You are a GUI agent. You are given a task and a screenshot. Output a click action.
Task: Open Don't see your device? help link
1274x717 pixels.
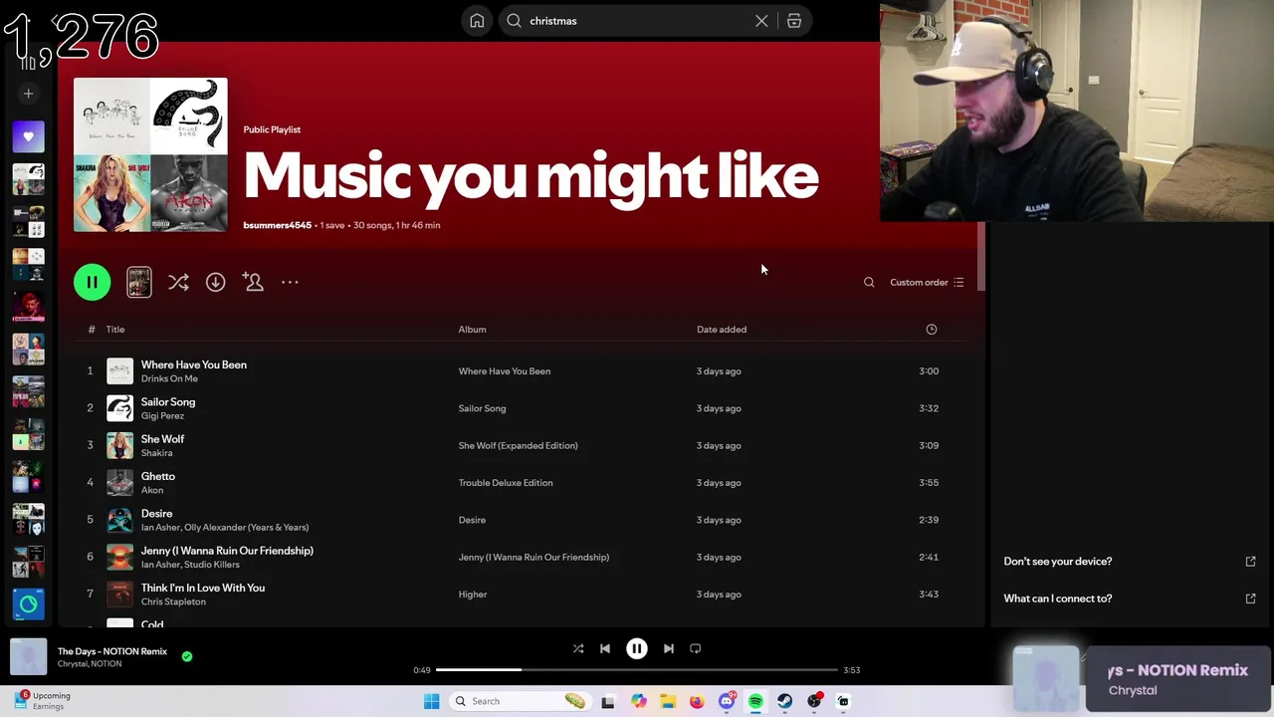(1058, 562)
